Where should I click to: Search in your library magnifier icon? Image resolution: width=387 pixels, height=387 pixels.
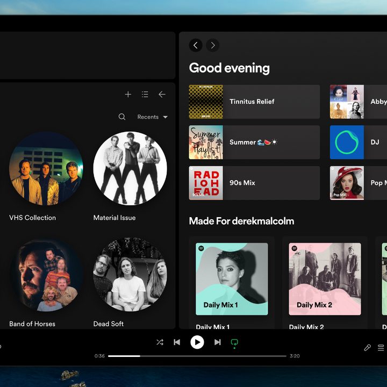click(x=122, y=117)
